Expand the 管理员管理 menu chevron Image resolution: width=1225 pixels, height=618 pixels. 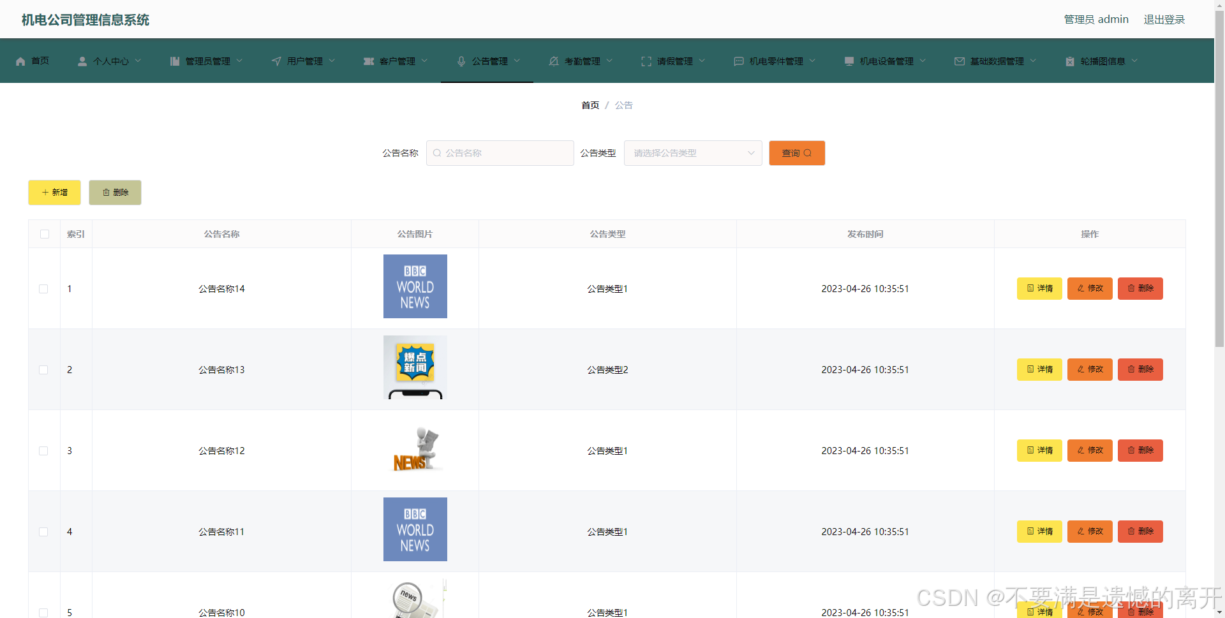coord(239,61)
